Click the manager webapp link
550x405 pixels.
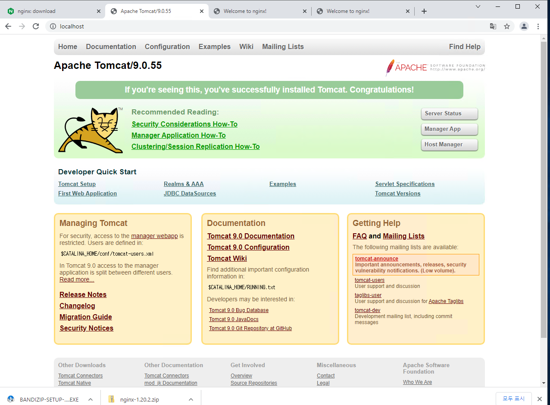click(x=154, y=236)
